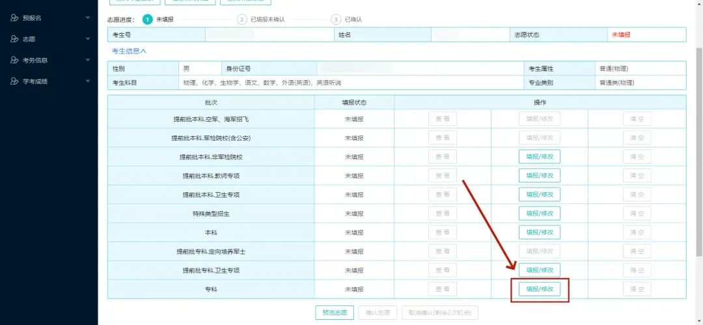Expand the 预报名 menu chevron
Image resolution: width=703 pixels, height=325 pixels.
point(88,18)
